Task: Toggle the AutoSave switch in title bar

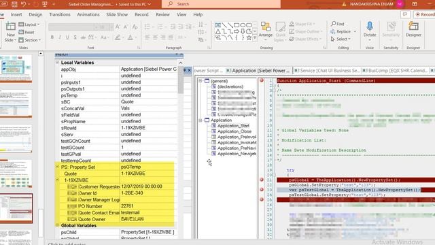Action: (x=4, y=4)
